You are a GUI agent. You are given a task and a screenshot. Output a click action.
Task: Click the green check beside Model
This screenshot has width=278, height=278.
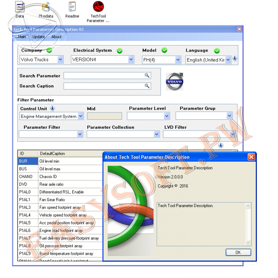point(165,50)
